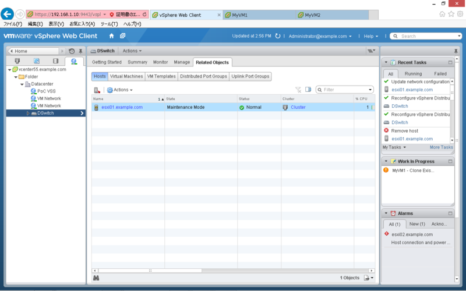Collapse the Folder tree node
The image size is (466, 291).
[x=16, y=77]
